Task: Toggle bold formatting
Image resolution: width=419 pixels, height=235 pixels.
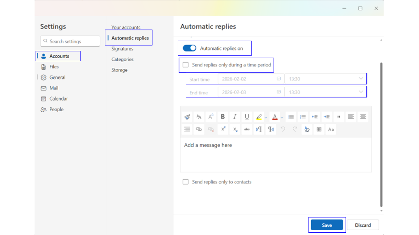Action: [222, 117]
